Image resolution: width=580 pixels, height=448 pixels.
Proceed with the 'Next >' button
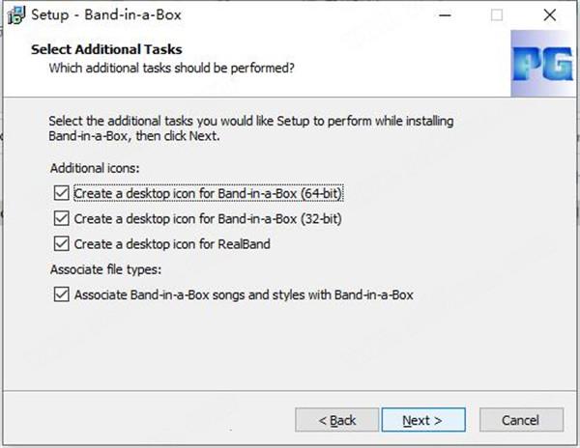pos(423,420)
